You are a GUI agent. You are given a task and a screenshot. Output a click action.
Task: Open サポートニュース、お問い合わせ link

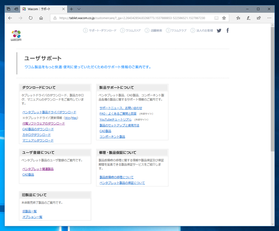point(121,108)
